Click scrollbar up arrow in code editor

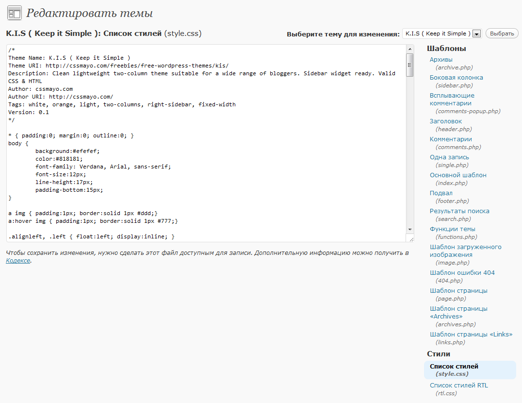click(x=410, y=50)
